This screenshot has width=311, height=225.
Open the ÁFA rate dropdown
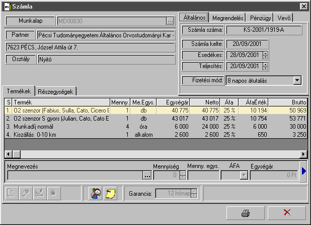244,176
